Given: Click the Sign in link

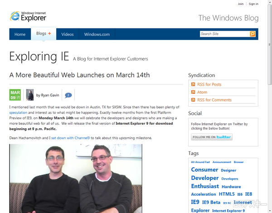Looking at the screenshot, I should [253, 4].
